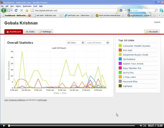Select the Links navigation tab

coord(30,32)
